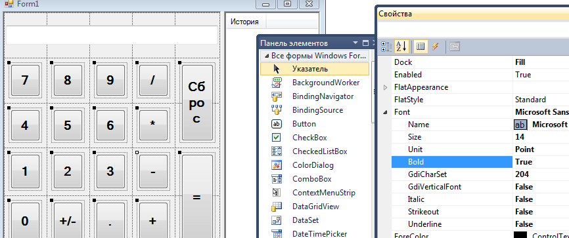Click the ab icon beside font Name
The image size is (569, 238).
pos(520,125)
